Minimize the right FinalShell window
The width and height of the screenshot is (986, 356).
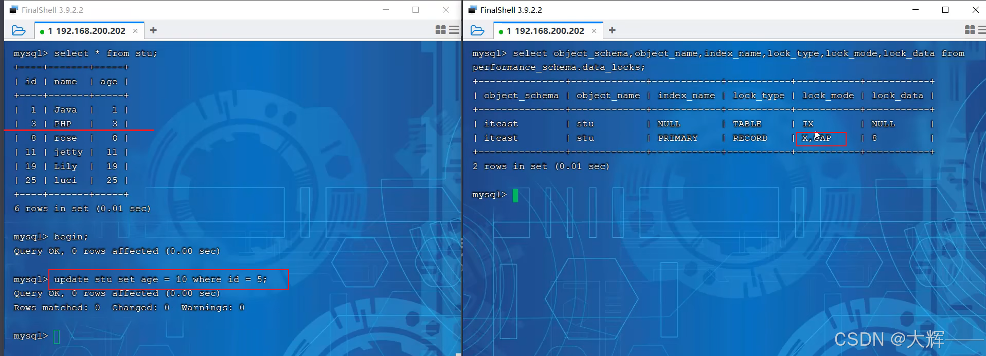pos(916,10)
